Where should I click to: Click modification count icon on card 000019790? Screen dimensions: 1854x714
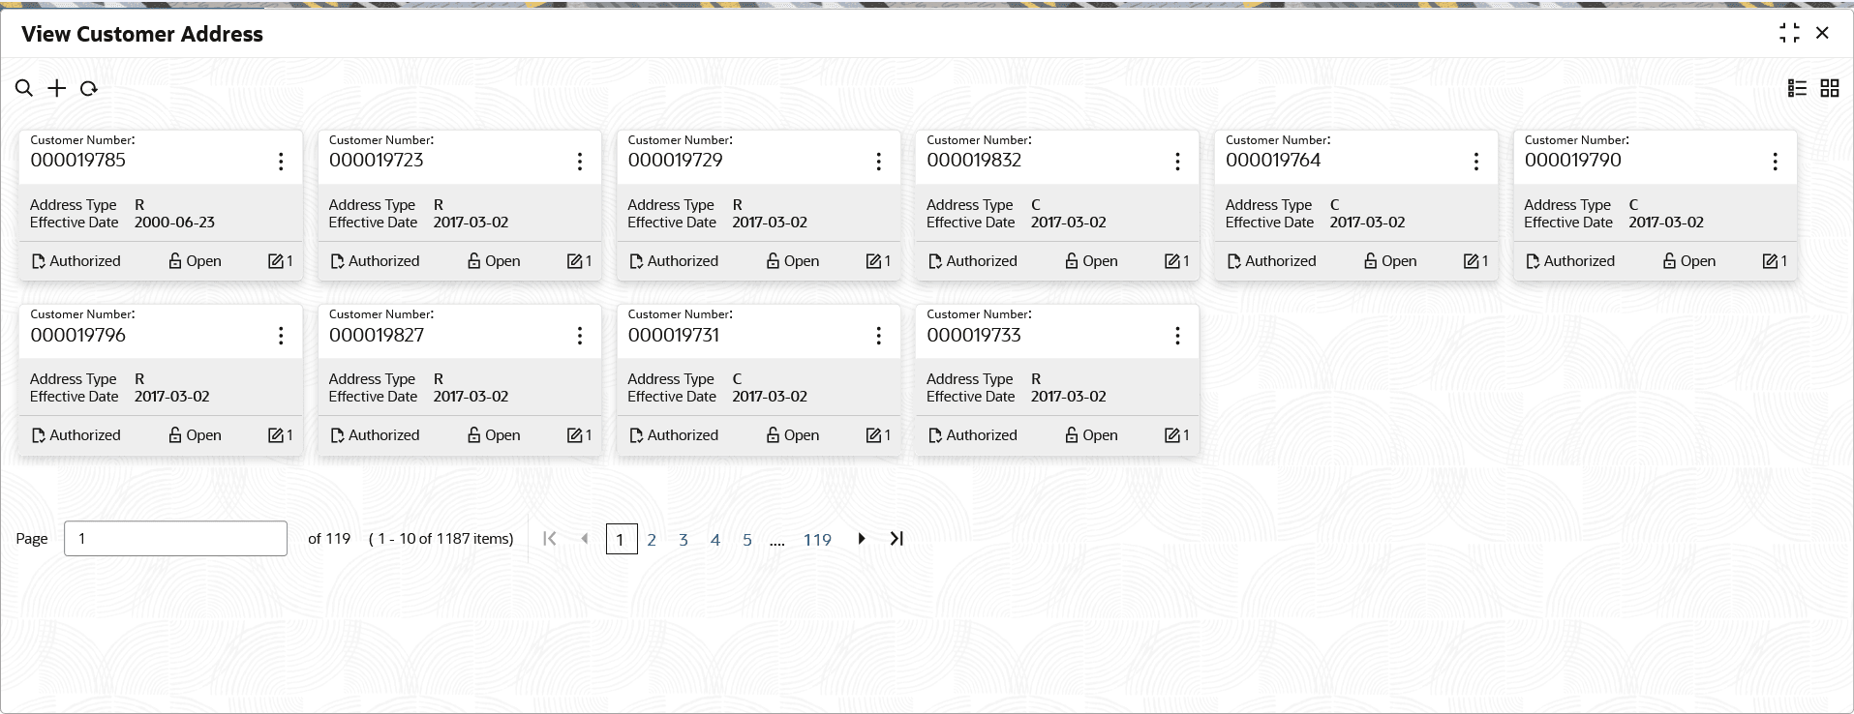point(1770,261)
